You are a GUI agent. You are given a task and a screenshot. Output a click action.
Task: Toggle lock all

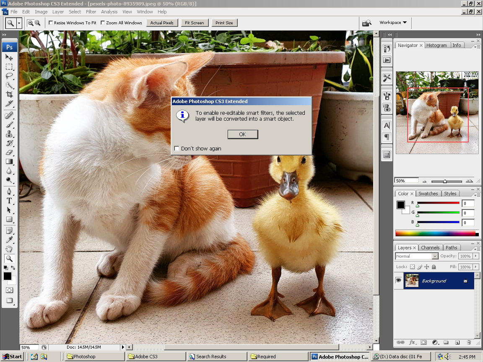[434, 267]
